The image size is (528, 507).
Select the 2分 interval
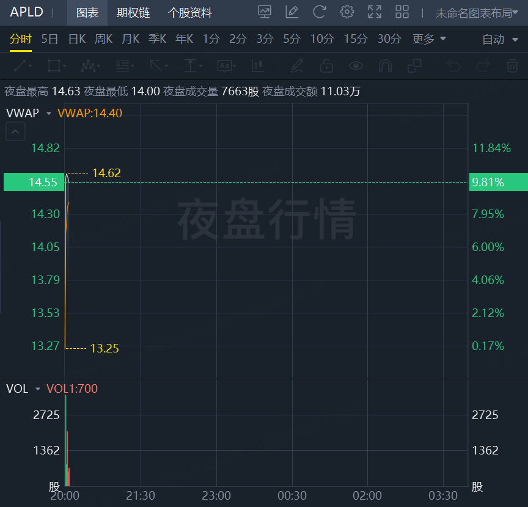point(238,39)
